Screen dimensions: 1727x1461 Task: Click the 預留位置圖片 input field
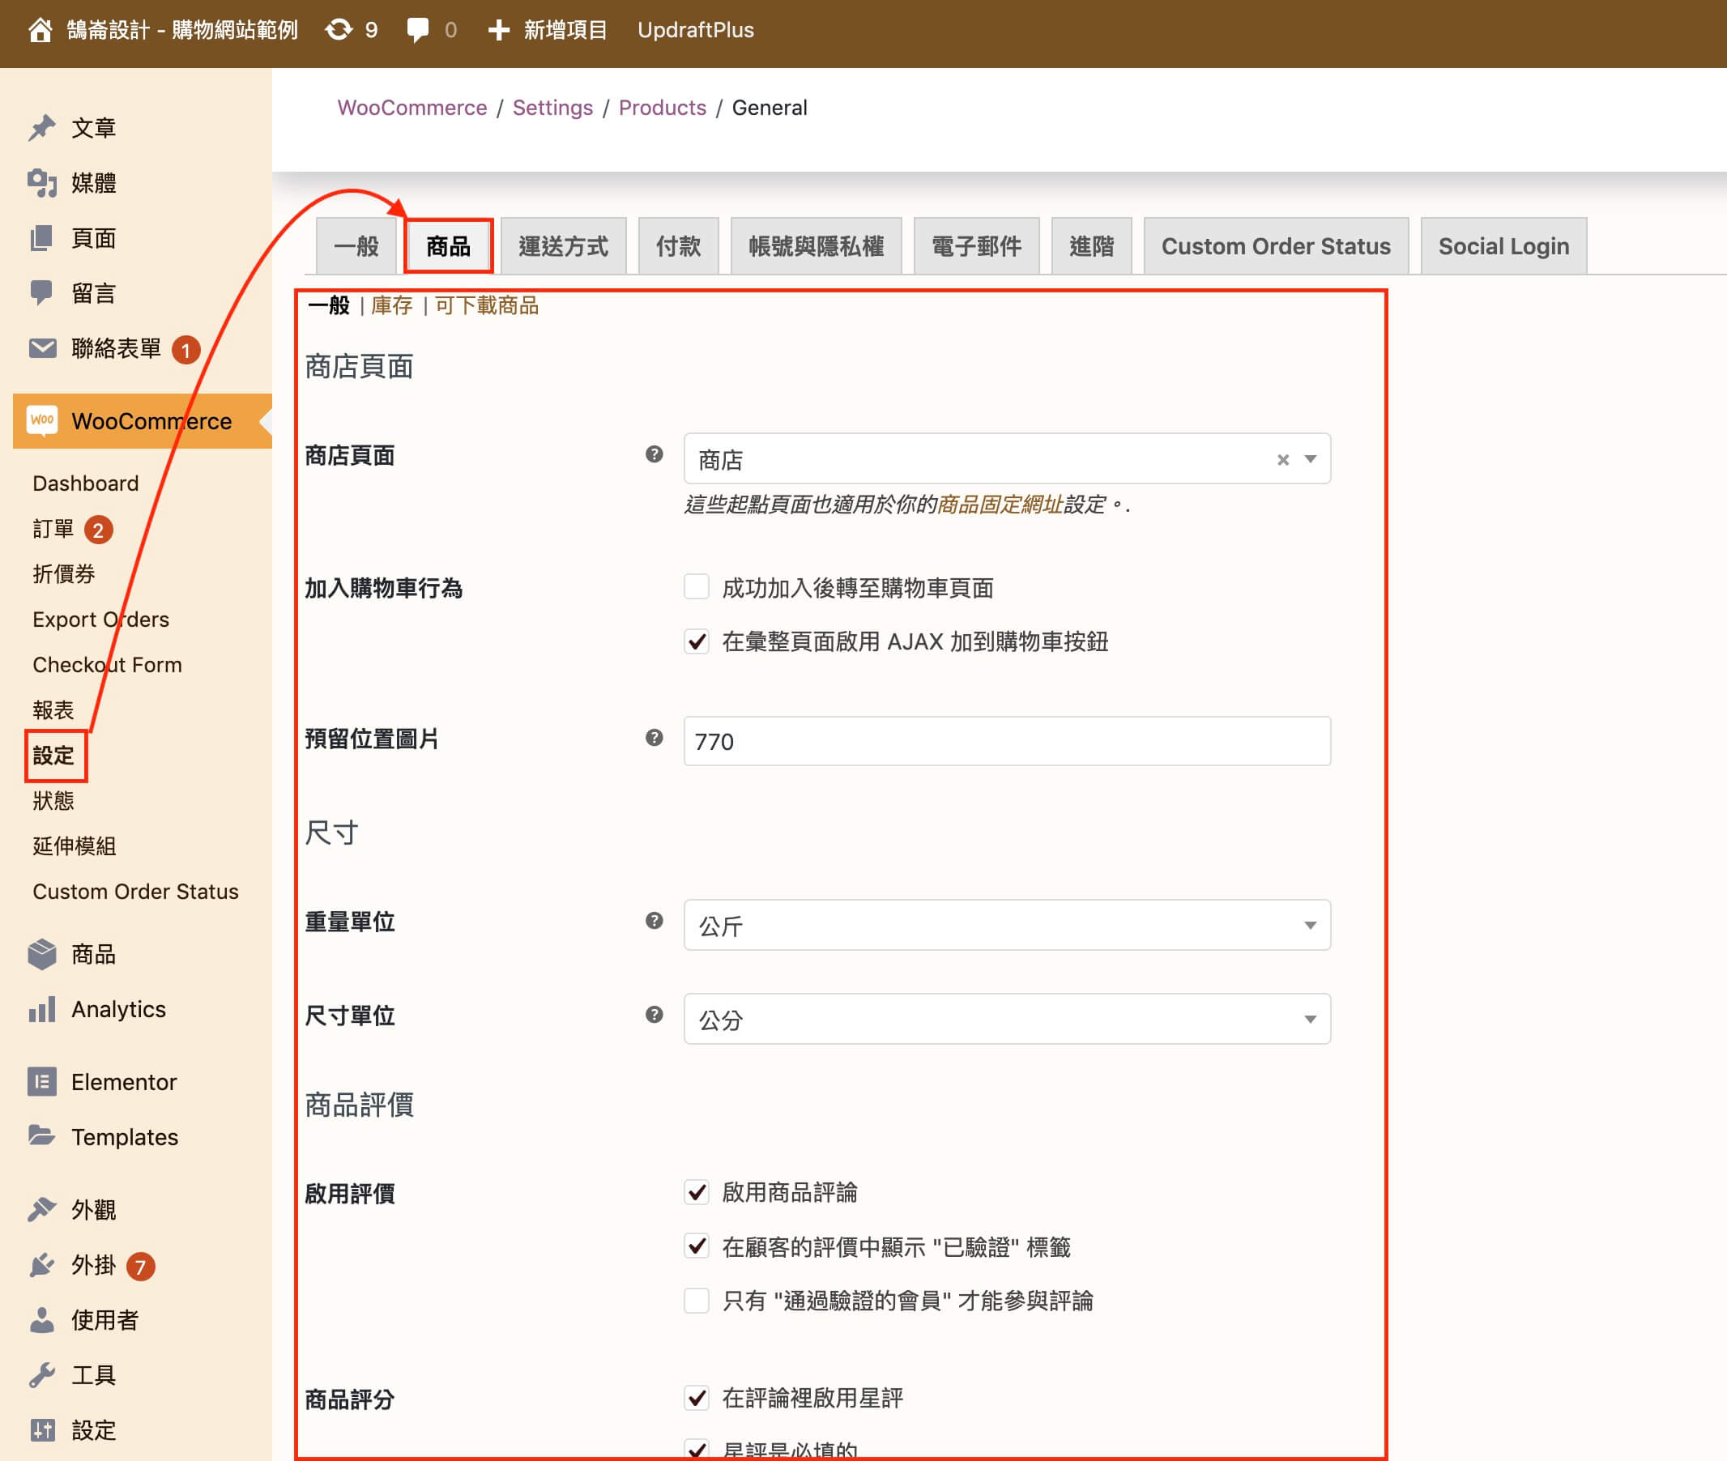pos(1006,741)
